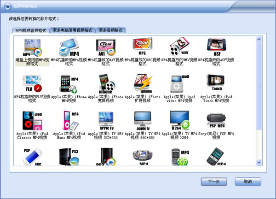Choose the Sony PSP MP4 format
This screenshot has width=276, height=199.
point(216,120)
